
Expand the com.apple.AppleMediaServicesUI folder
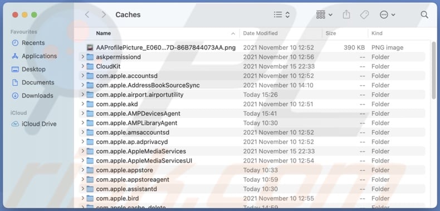82,161
